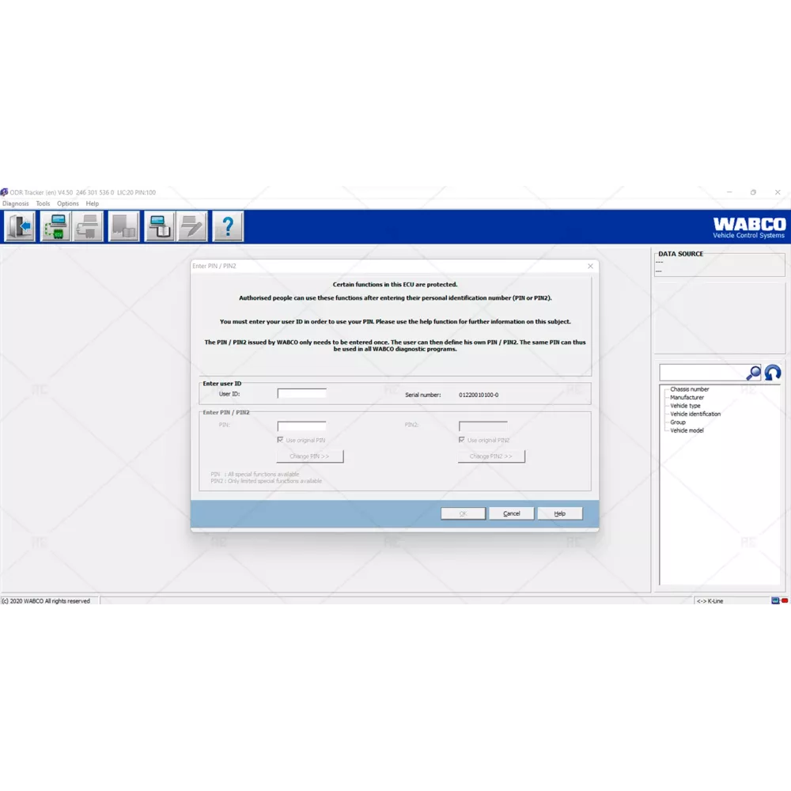
Task: Click the ECU connection toolbar icon
Action: pyautogui.click(x=55, y=227)
